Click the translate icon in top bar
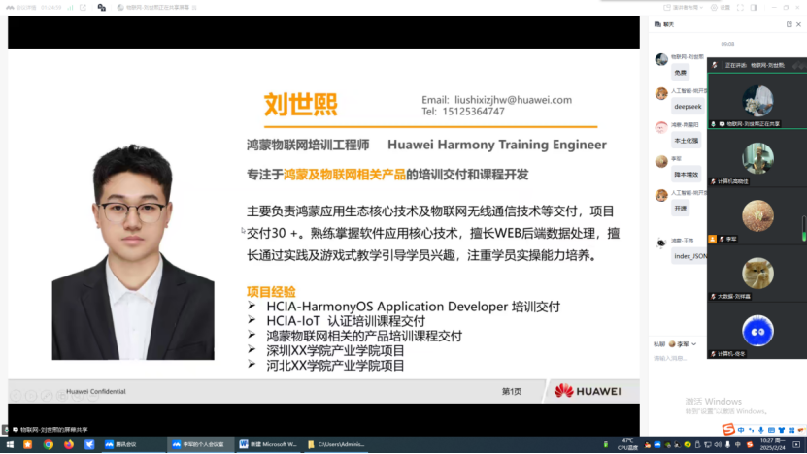 point(102,7)
